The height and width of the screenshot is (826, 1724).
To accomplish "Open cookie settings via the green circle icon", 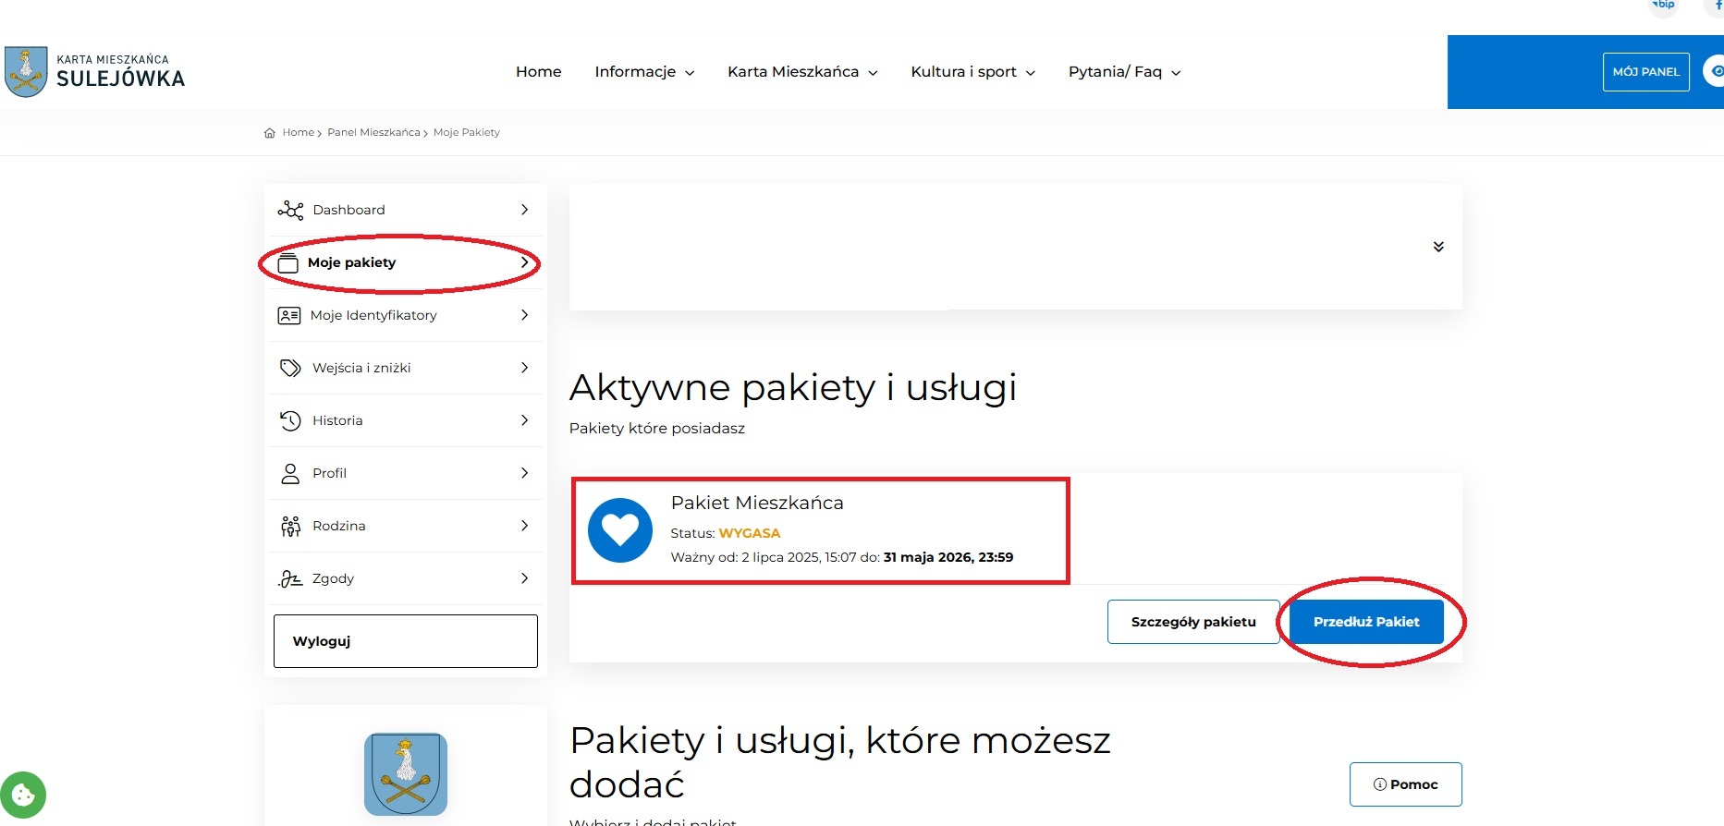I will [25, 794].
